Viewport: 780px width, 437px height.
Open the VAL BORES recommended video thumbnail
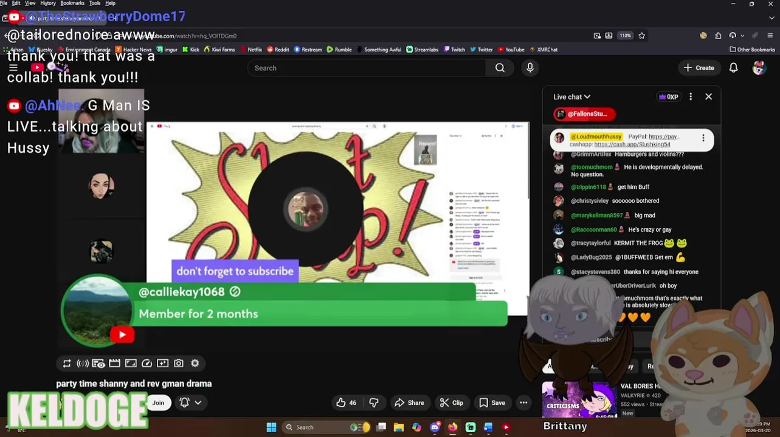pyautogui.click(x=579, y=400)
